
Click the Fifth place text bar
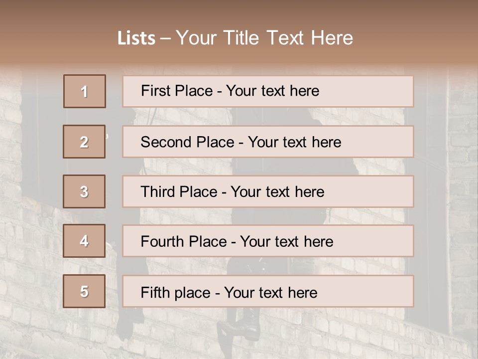point(268,291)
